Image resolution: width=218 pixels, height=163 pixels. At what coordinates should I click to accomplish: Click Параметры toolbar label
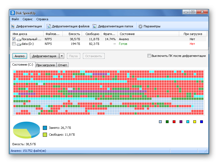(152, 26)
